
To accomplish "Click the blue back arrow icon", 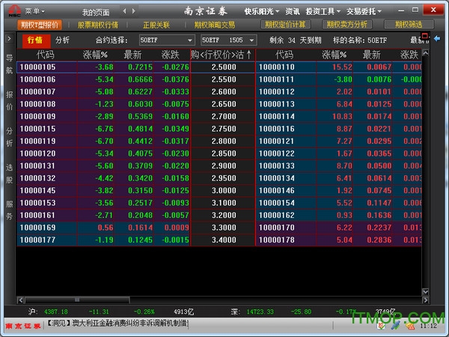I will tap(437, 38).
